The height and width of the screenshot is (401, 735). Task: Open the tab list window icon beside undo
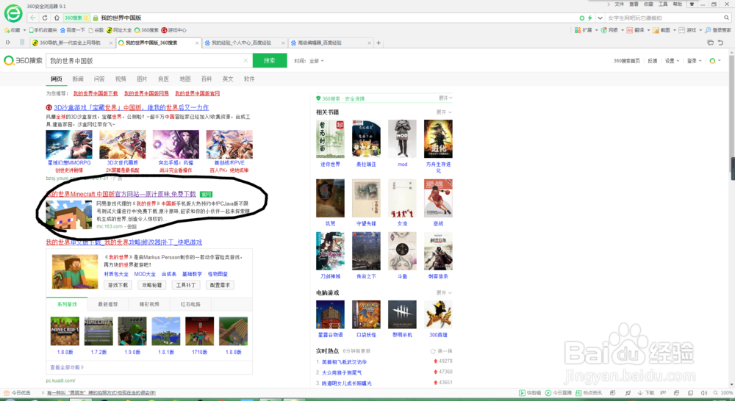point(710,43)
